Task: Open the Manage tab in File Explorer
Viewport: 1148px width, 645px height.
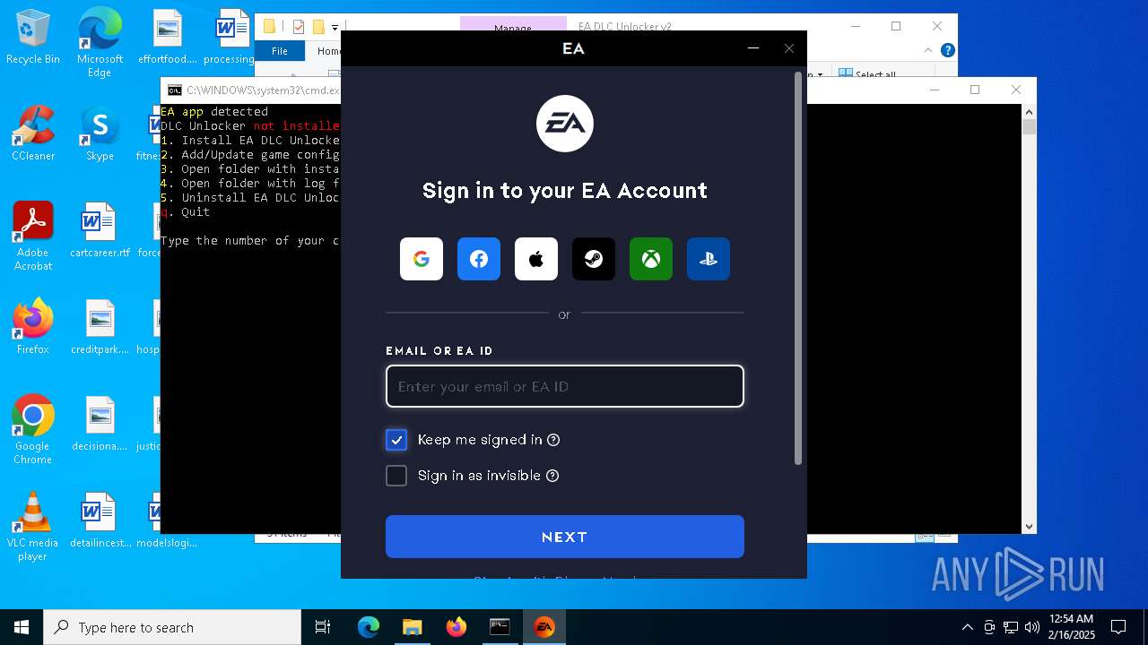Action: pos(513,27)
